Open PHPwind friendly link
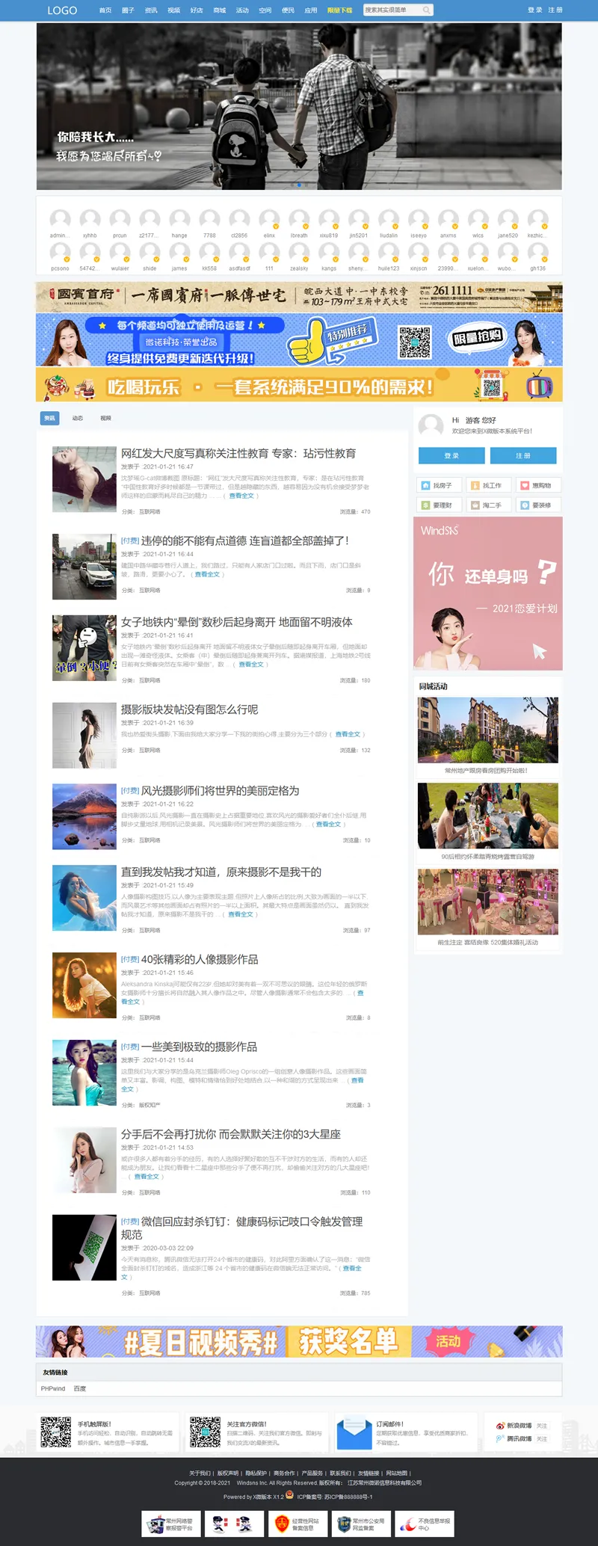Image resolution: width=598 pixels, height=1546 pixels. (53, 1388)
